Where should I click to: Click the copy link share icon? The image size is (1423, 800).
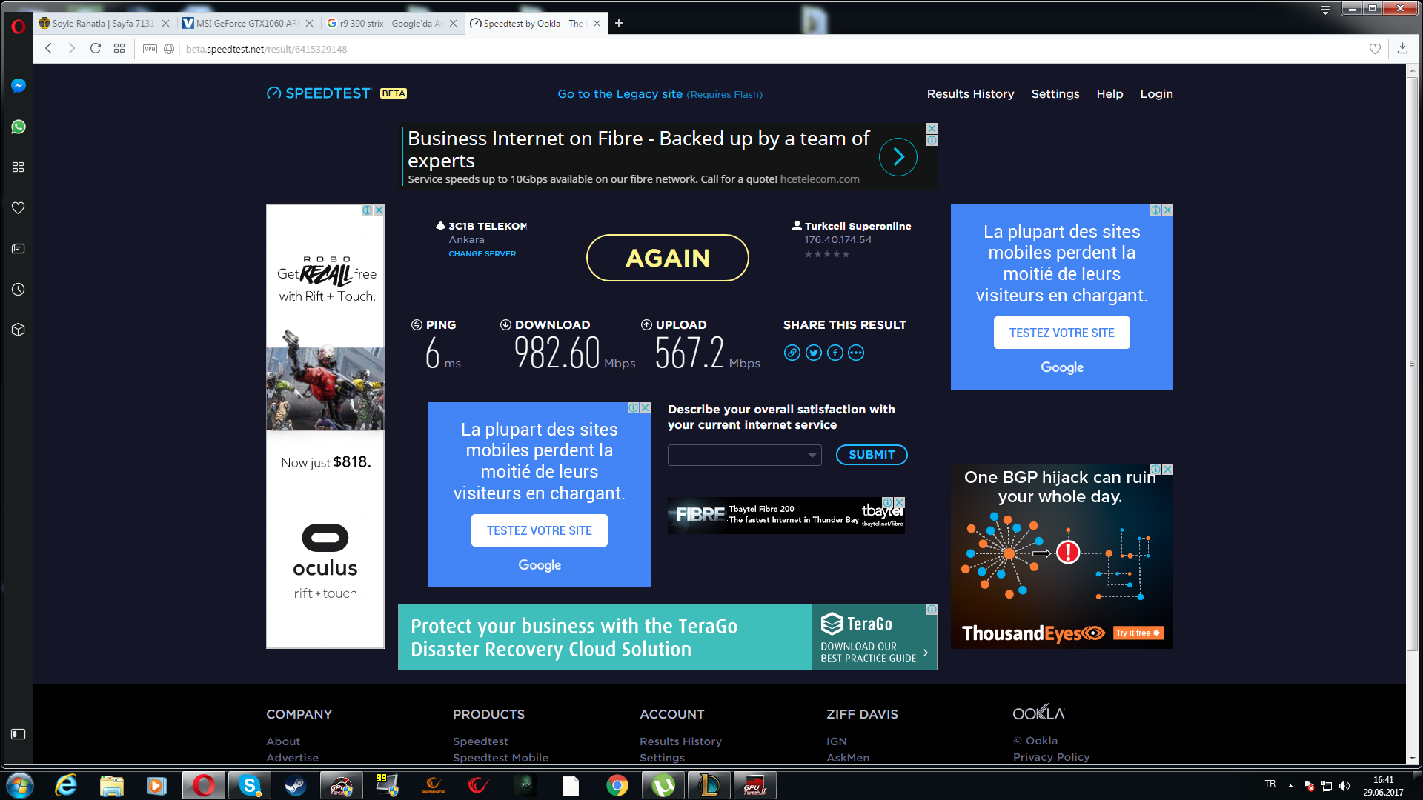tap(792, 353)
